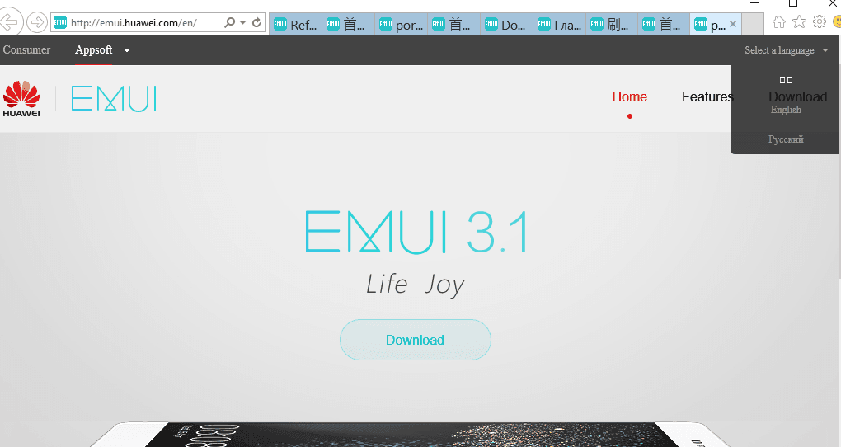Click the Download button under Life Joy
Image resolution: width=841 pixels, height=447 pixels.
[415, 340]
